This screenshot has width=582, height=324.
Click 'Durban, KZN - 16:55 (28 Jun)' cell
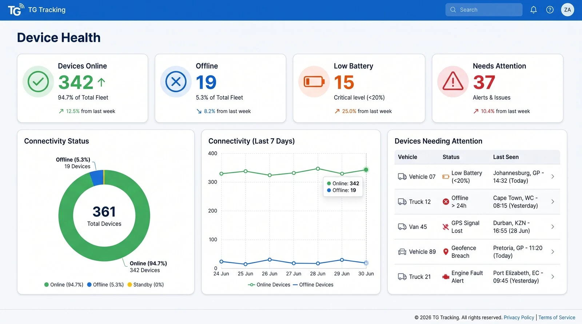511,227
